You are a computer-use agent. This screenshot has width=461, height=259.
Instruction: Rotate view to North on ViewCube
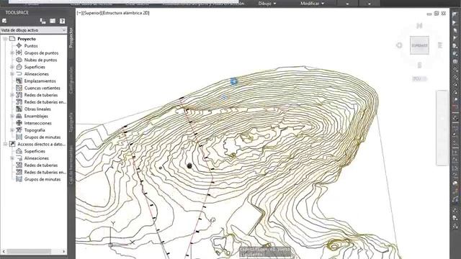tap(419, 26)
